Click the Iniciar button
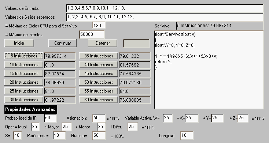 tap(19, 43)
